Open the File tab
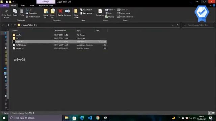The width and height of the screenshot is (216, 121). pyautogui.click(x=5, y=5)
